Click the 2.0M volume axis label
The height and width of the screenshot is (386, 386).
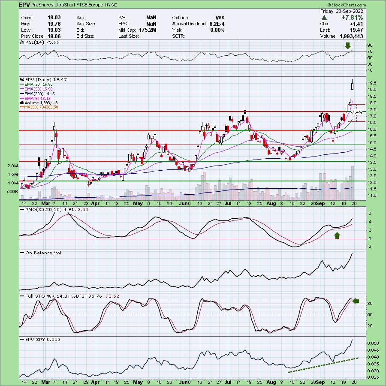coord(13,166)
